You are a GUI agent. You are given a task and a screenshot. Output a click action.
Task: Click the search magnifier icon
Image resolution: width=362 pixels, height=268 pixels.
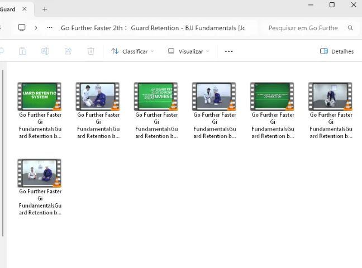[x=350, y=28]
